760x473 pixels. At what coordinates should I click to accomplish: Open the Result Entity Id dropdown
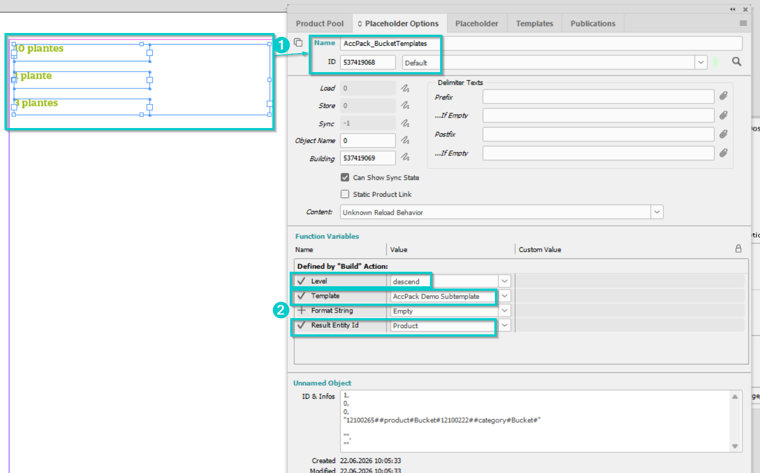505,325
